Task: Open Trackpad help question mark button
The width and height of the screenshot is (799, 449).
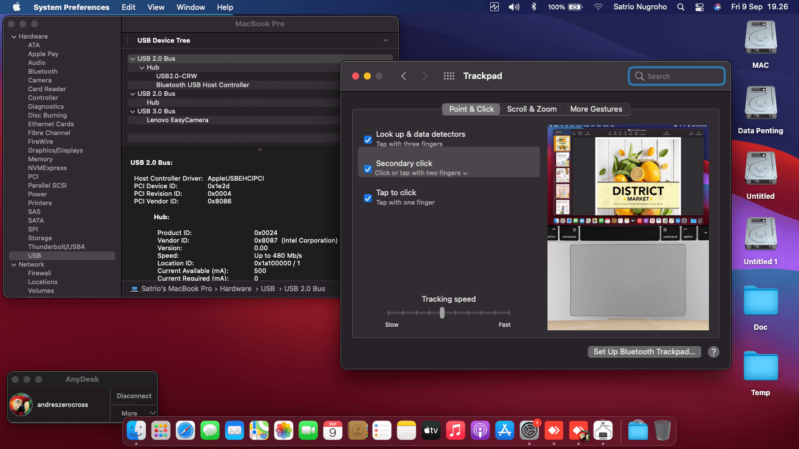Action: pyautogui.click(x=714, y=352)
